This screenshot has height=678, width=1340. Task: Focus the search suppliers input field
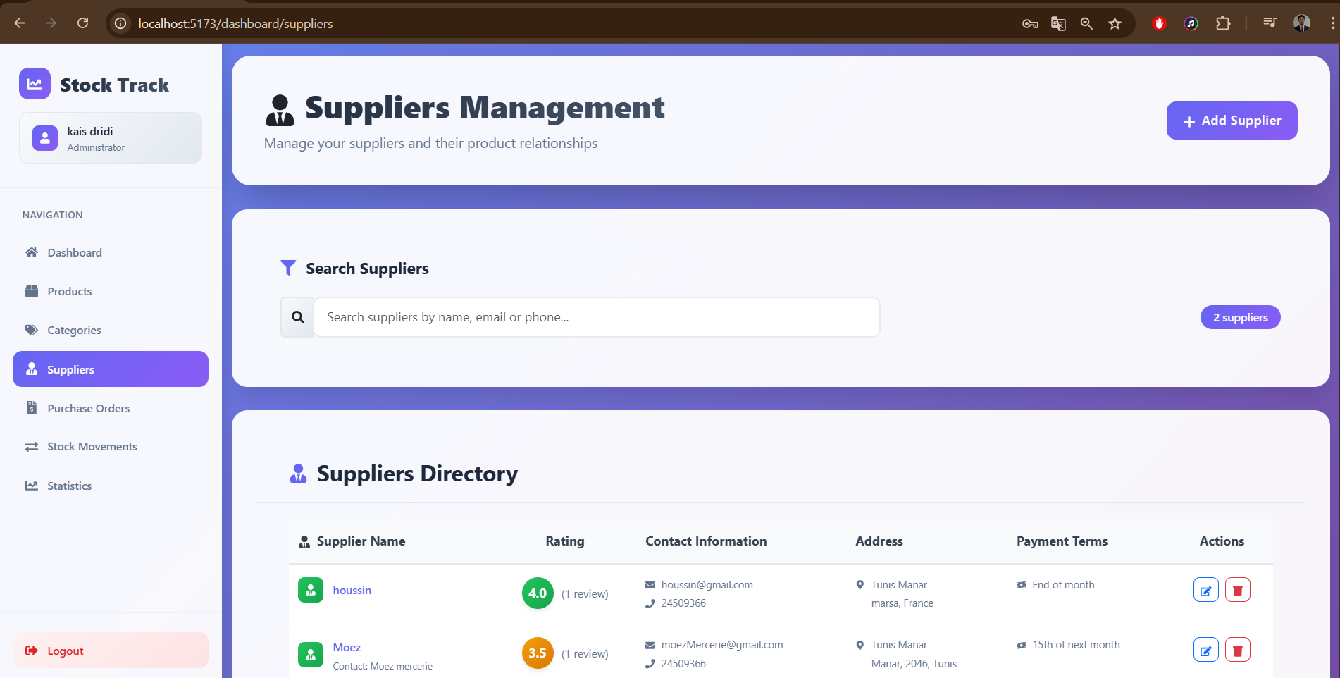[597, 317]
